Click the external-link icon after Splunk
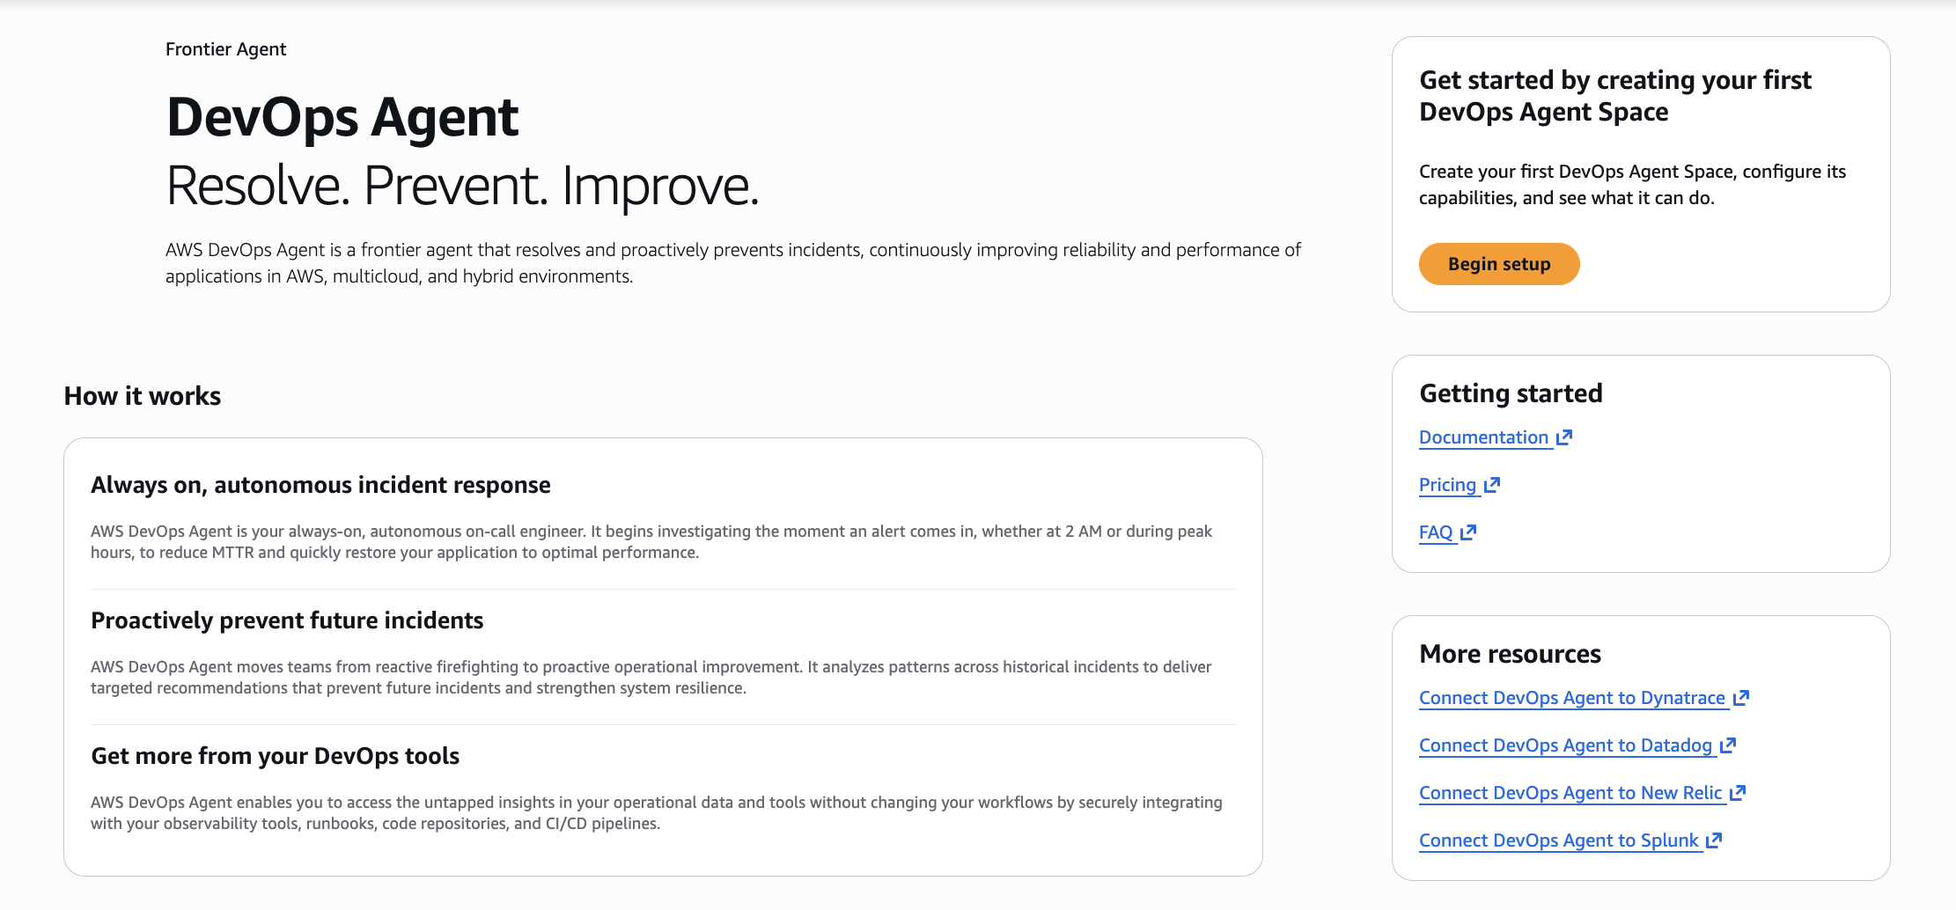Viewport: 1956px width, 910px height. pos(1714,840)
